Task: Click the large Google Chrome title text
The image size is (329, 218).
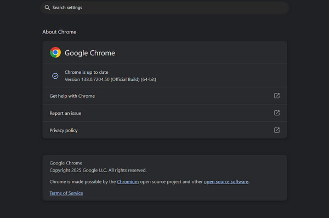Action: click(90, 53)
